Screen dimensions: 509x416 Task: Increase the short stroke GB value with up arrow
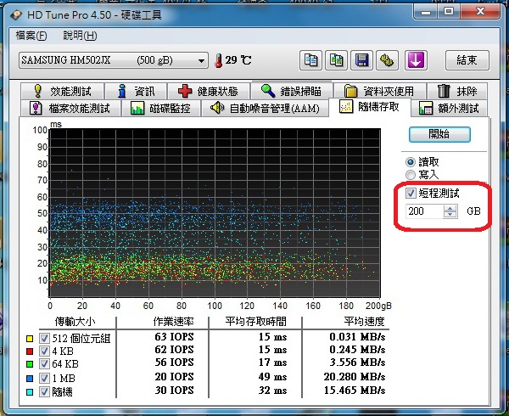pos(450,208)
